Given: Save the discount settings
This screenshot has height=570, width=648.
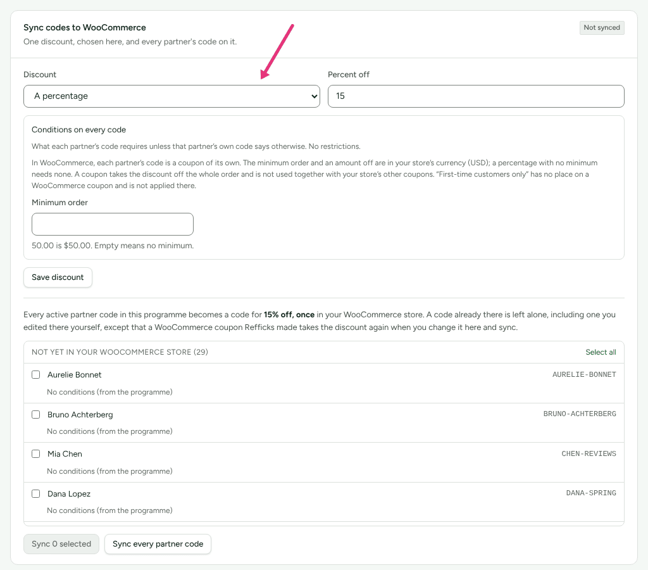Looking at the screenshot, I should [58, 277].
